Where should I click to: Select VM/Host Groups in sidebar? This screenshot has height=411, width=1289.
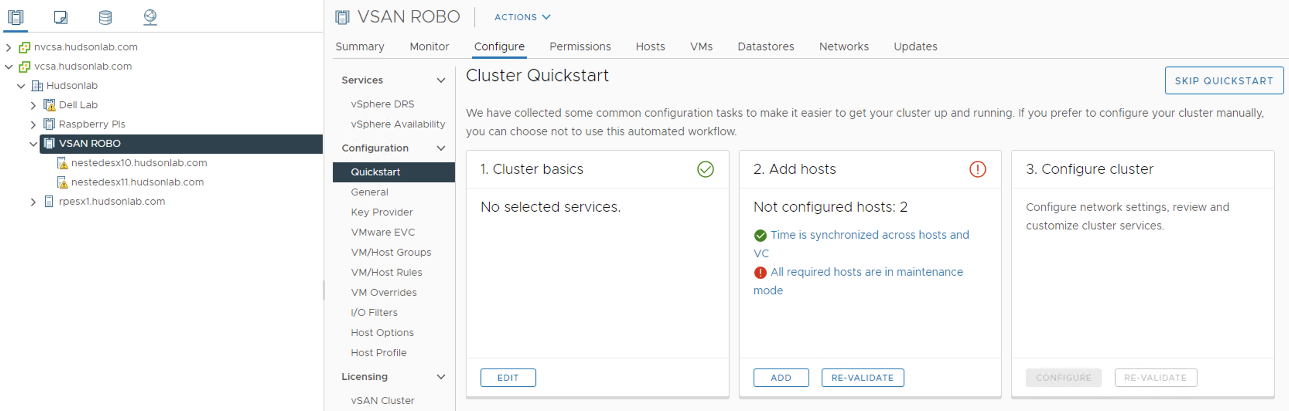tap(391, 252)
